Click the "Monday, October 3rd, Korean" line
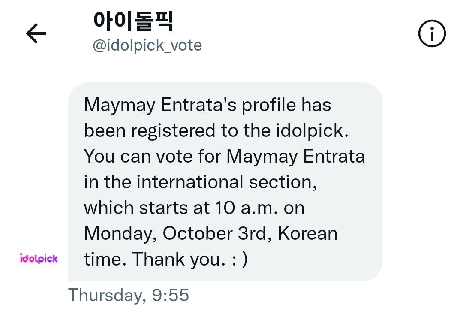This screenshot has height=323, width=463. (210, 233)
